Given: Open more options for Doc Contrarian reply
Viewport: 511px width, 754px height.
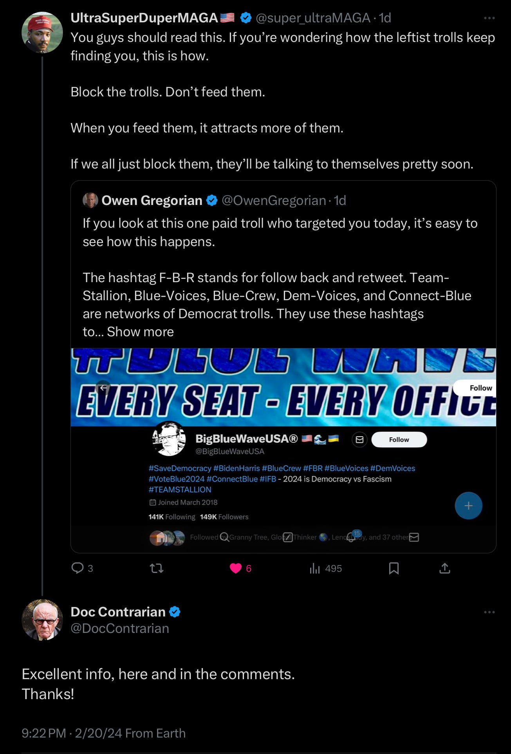Looking at the screenshot, I should [x=489, y=612].
